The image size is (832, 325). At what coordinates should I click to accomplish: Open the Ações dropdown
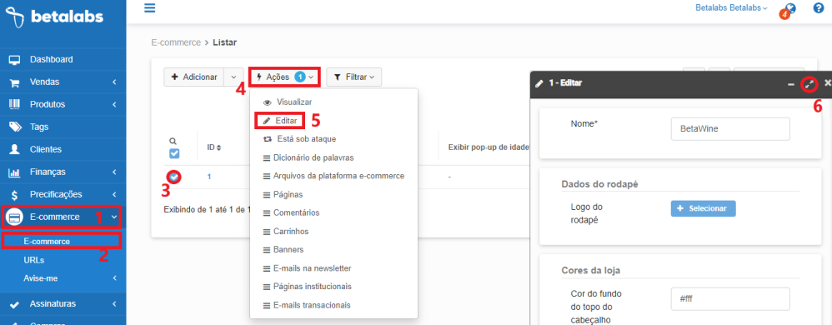point(284,77)
